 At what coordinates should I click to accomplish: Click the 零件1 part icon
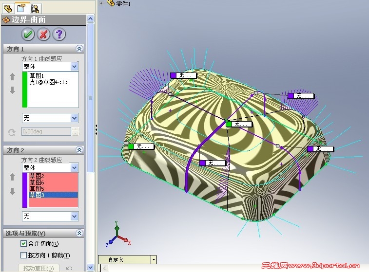[110, 3]
